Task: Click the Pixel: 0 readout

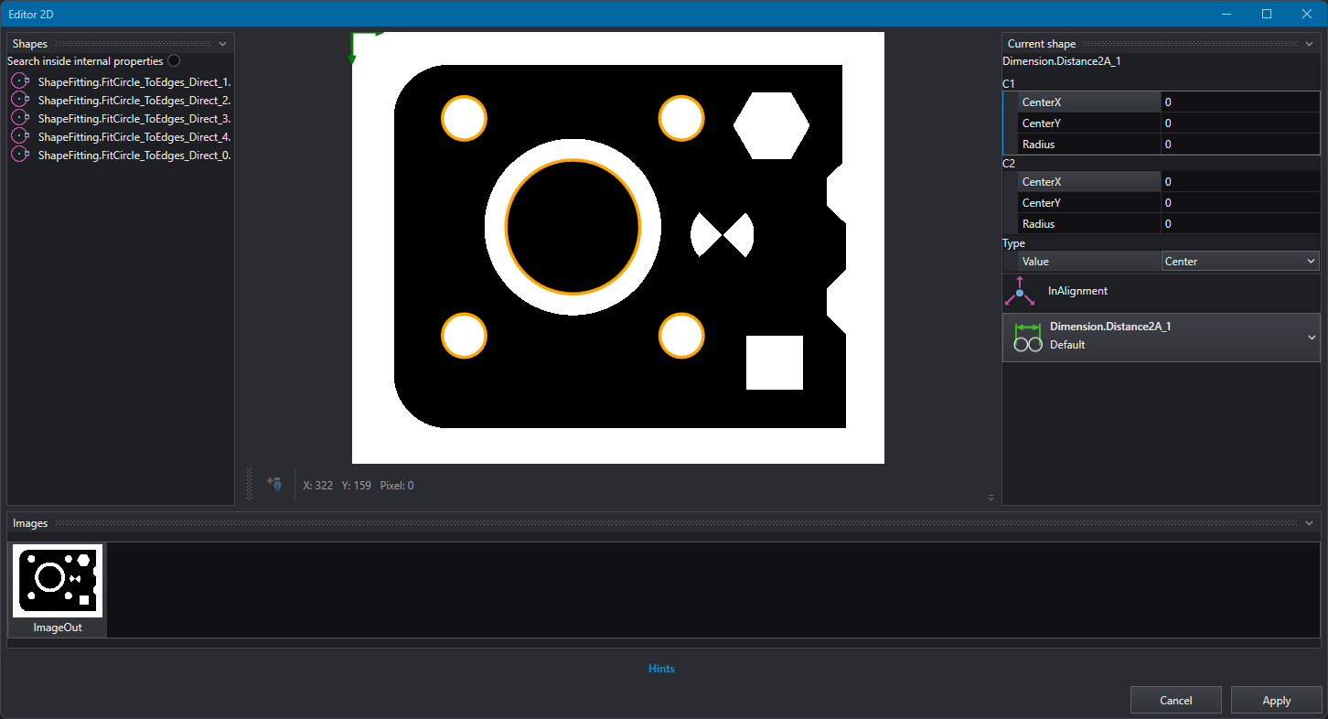Action: (x=396, y=486)
